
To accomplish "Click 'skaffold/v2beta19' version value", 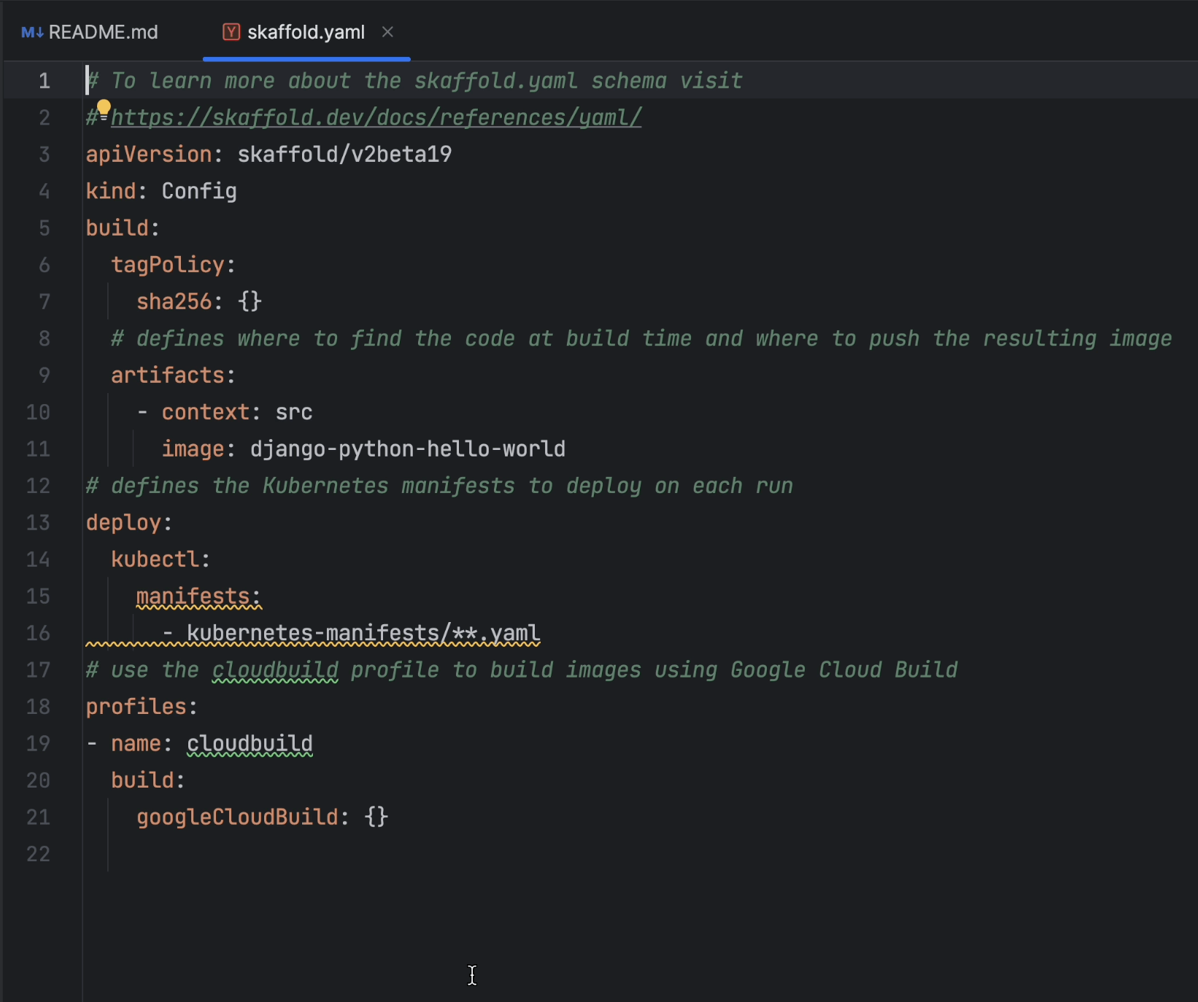I will point(344,155).
